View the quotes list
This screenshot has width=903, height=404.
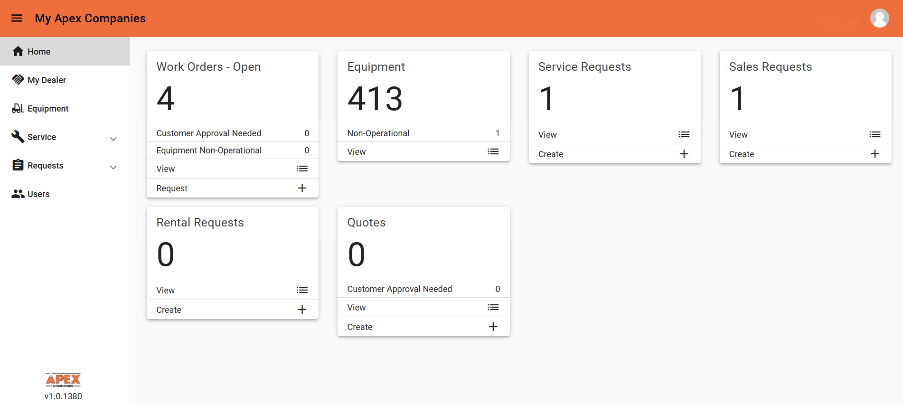point(423,307)
